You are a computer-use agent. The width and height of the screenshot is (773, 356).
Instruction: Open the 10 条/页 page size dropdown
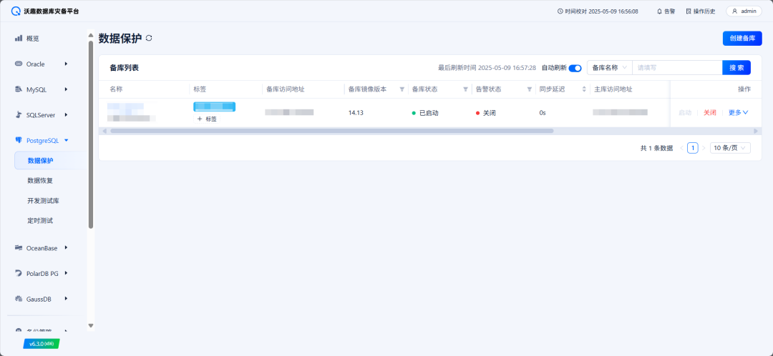click(730, 148)
